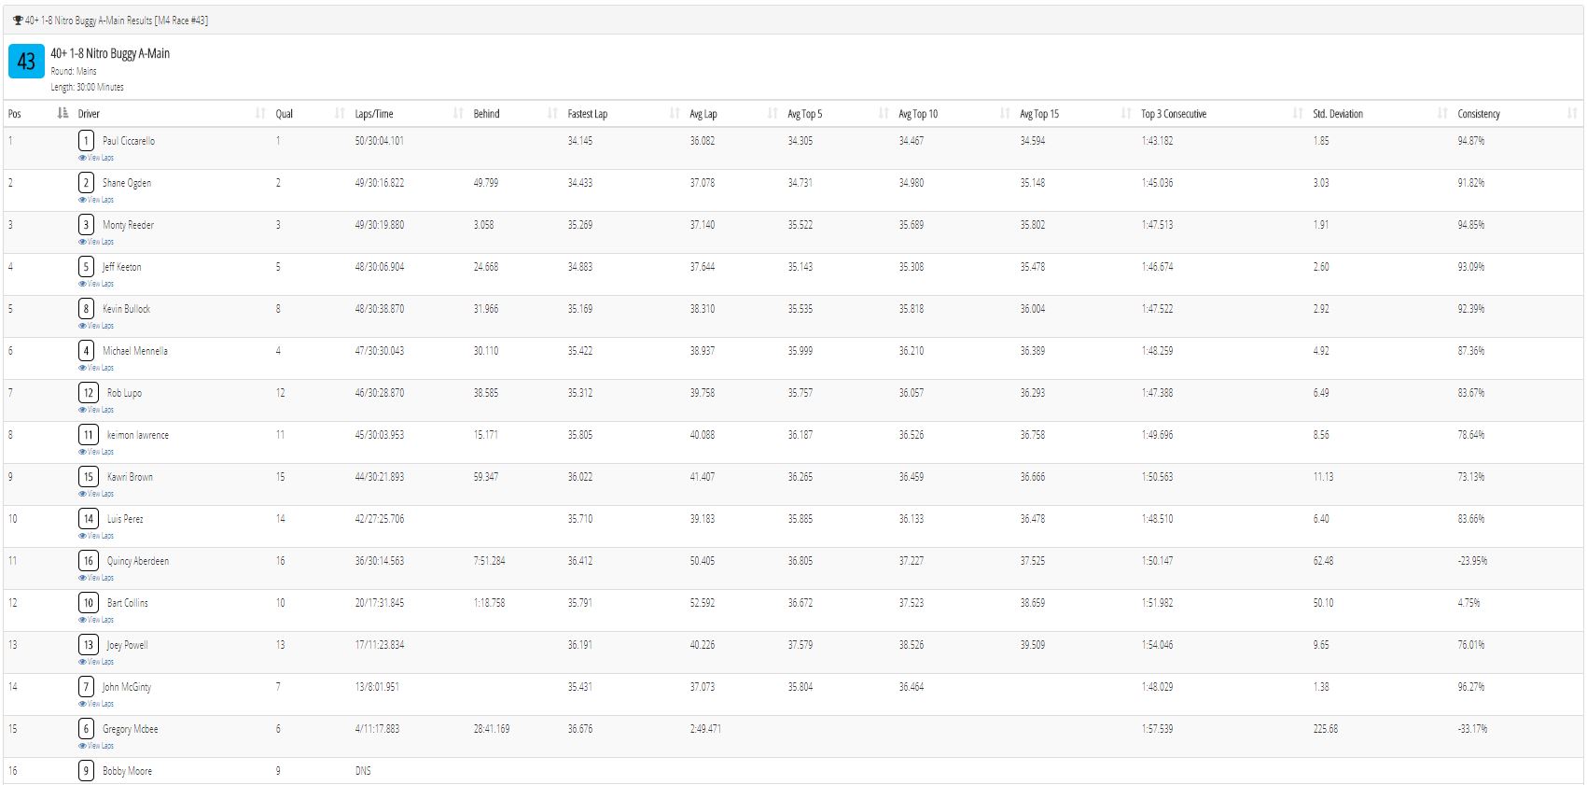Click car number badge 3 for Monty Reeder
Image resolution: width=1587 pixels, height=785 pixels.
tap(86, 225)
